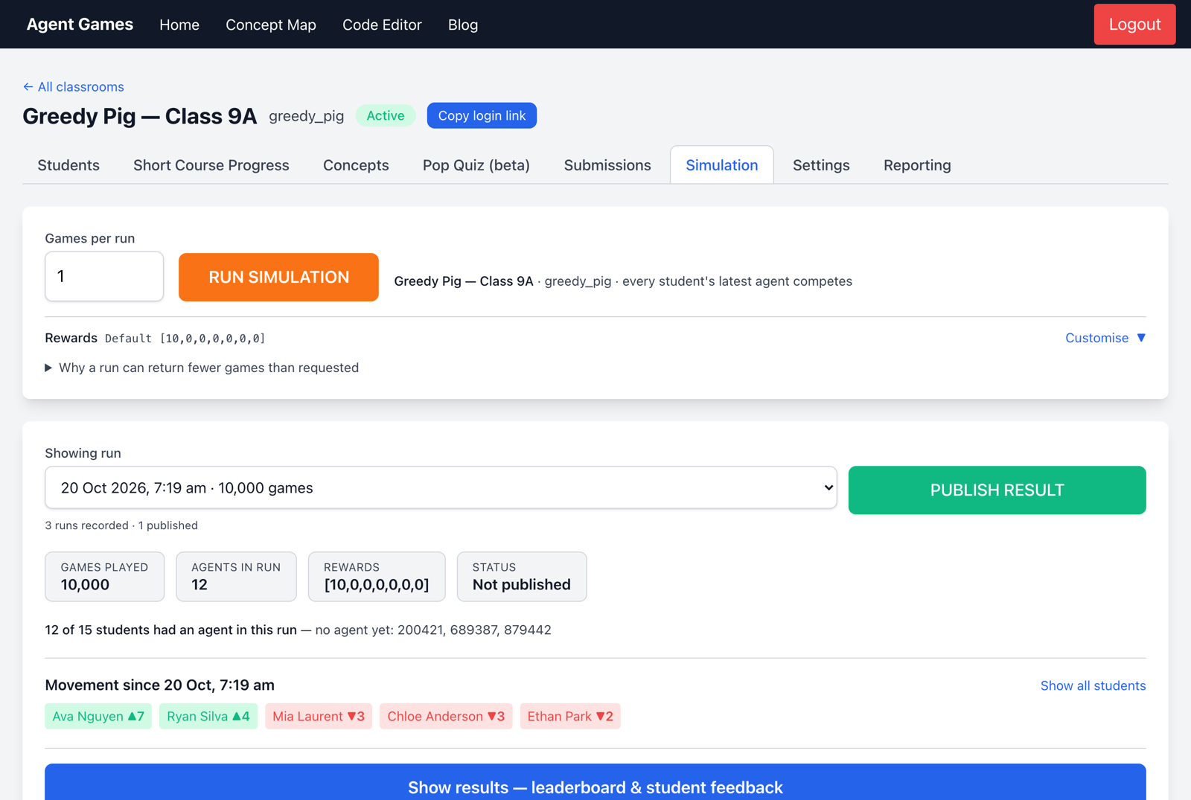Viewport: 1191px width, 800px height.
Task: Log out with the Logout button
Action: click(1134, 25)
